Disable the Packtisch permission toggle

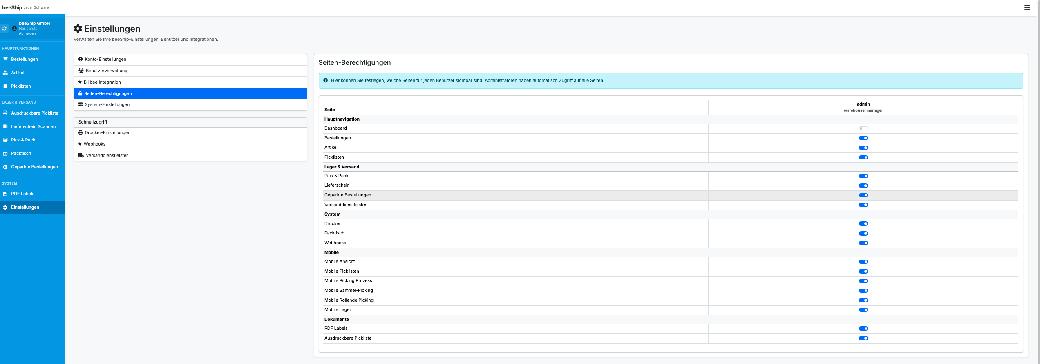(x=863, y=233)
